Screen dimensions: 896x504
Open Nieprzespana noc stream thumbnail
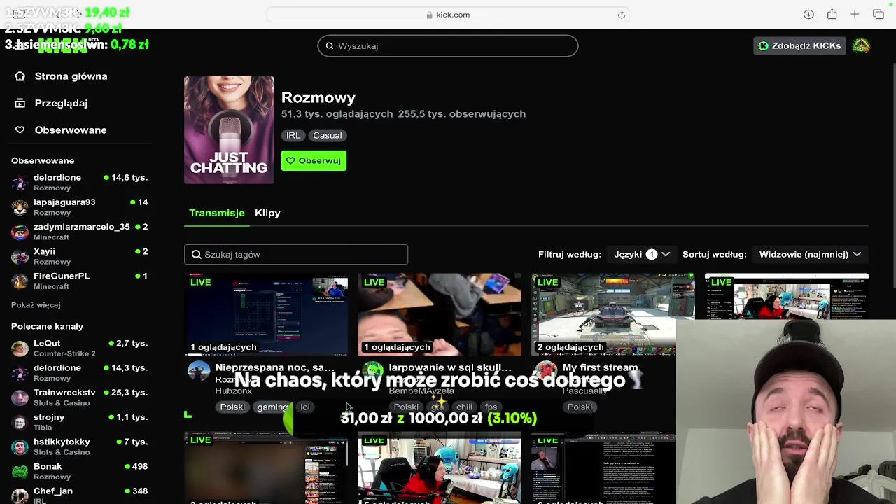tap(266, 315)
